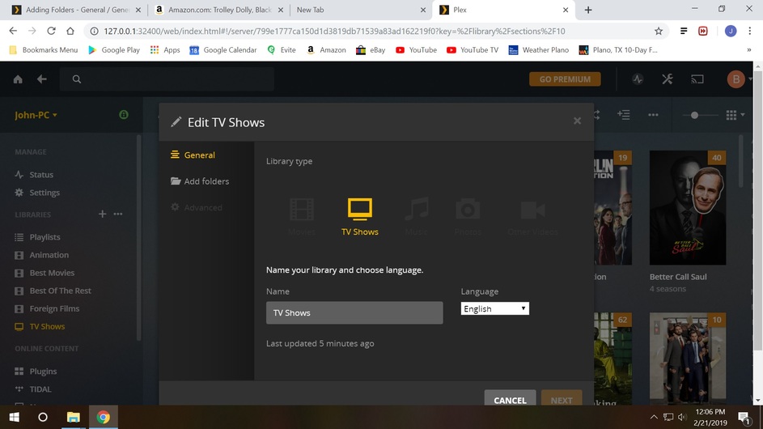The height and width of the screenshot is (429, 763).
Task: Bookmark this page with the star
Action: pos(659,32)
